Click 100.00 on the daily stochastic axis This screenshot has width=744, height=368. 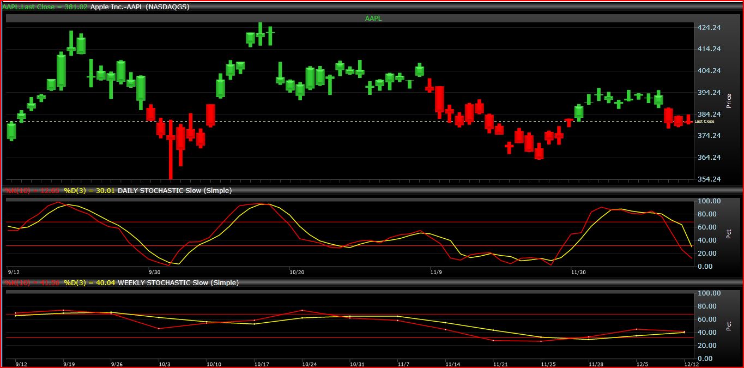click(709, 201)
